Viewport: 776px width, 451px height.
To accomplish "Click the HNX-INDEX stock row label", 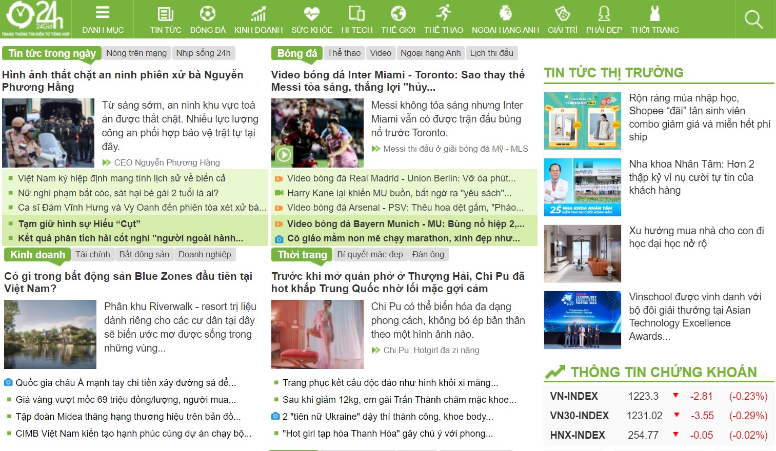I will coord(578,435).
